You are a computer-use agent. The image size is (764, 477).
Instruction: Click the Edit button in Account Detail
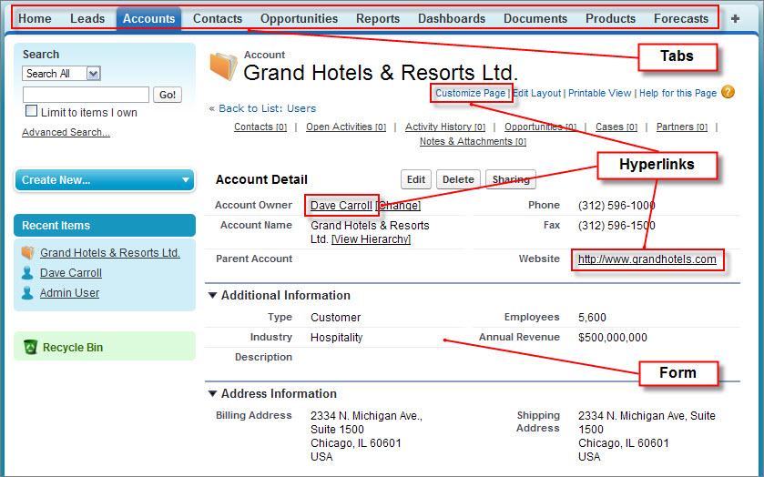pyautogui.click(x=416, y=179)
